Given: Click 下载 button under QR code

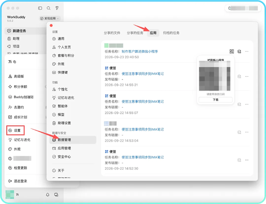Looking at the screenshot, I should click(x=215, y=100).
